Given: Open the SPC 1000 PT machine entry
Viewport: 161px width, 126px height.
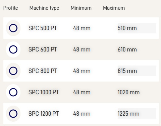Looking at the screenshot, I should pos(44,92).
